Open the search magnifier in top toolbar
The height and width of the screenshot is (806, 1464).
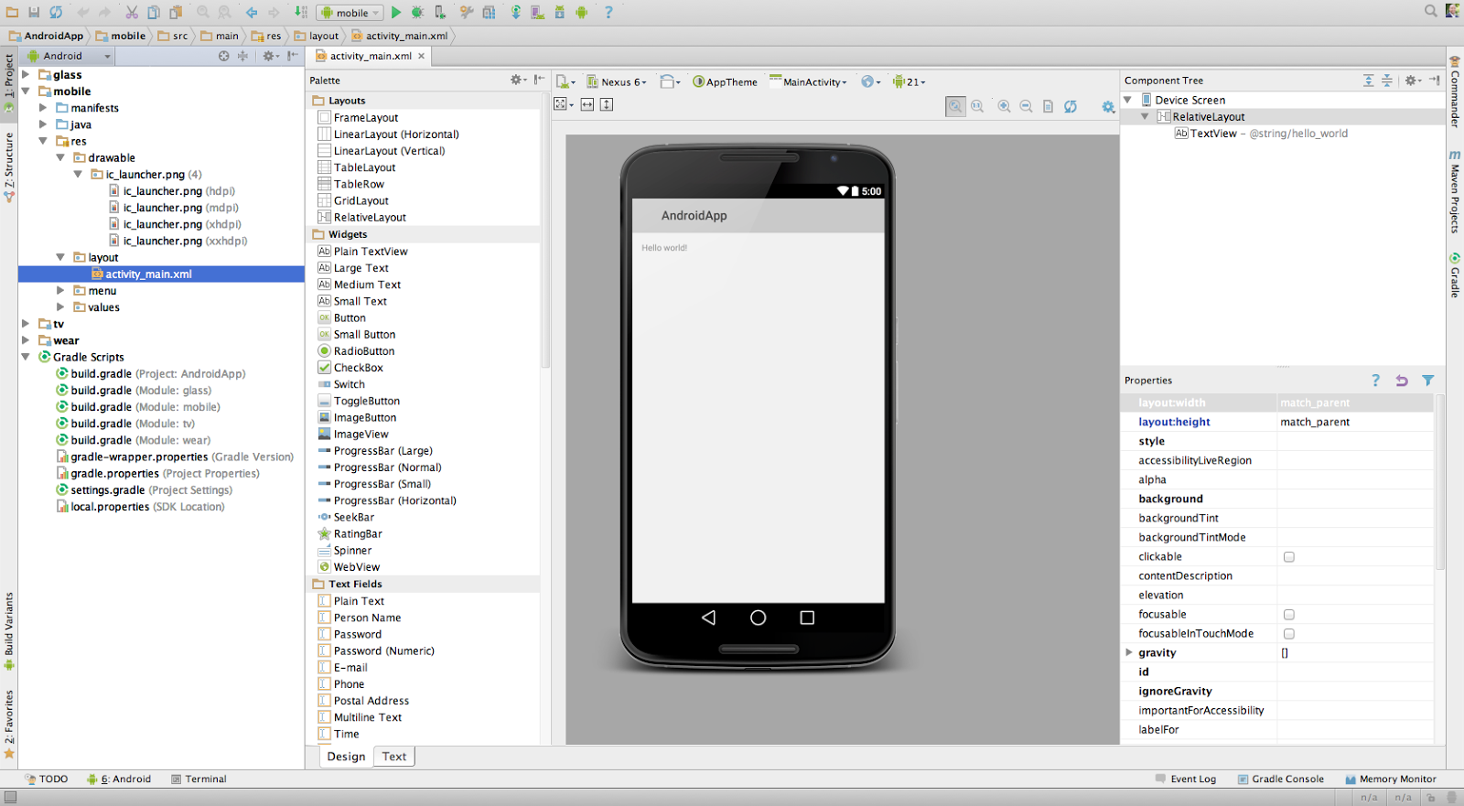(x=1430, y=11)
